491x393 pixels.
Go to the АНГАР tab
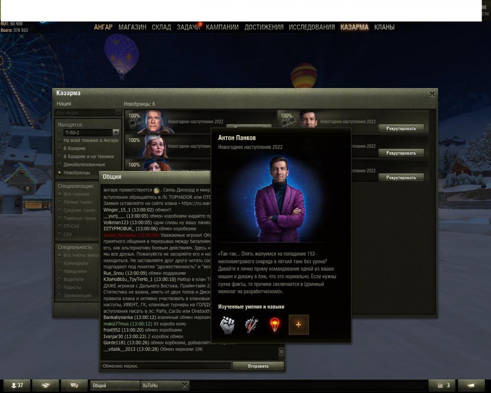103,27
